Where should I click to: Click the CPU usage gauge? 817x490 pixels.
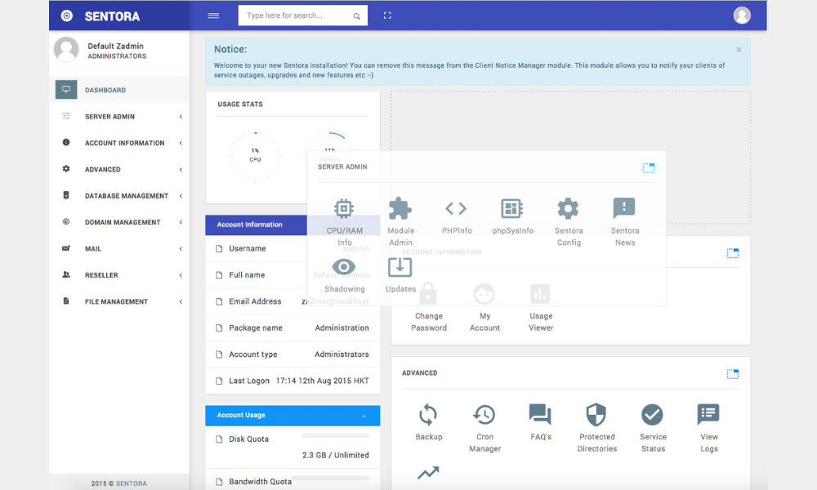pyautogui.click(x=255, y=154)
